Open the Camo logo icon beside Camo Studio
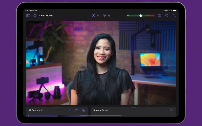 coord(35,16)
